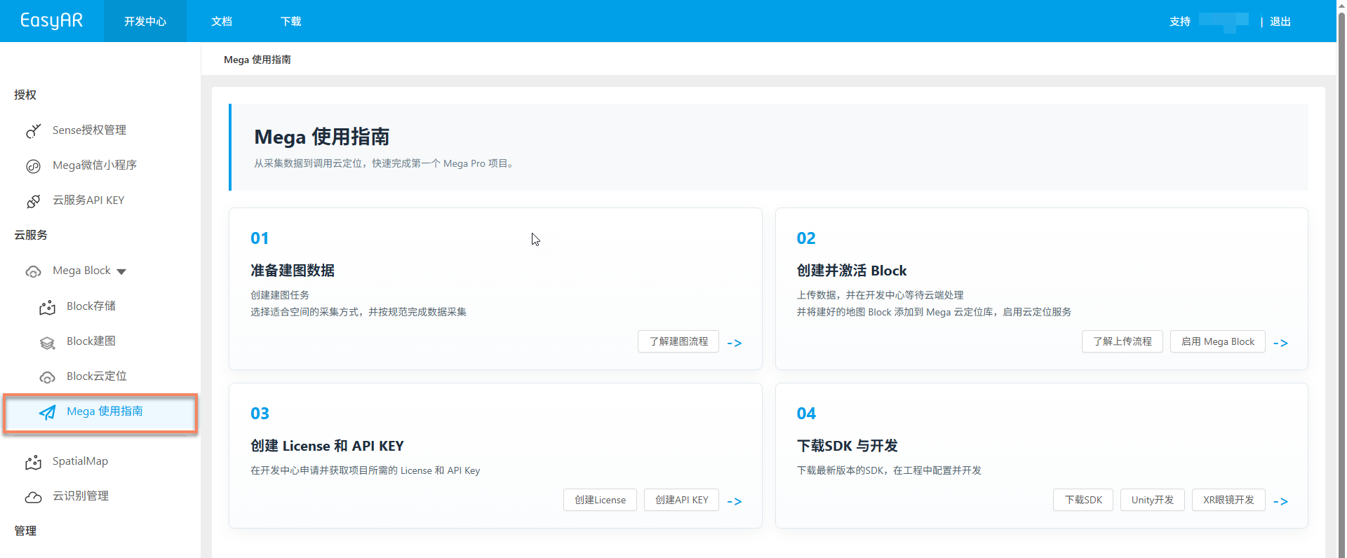The height and width of the screenshot is (558, 1347).
Task: Click the 启用 Mega Block button
Action: 1218,341
